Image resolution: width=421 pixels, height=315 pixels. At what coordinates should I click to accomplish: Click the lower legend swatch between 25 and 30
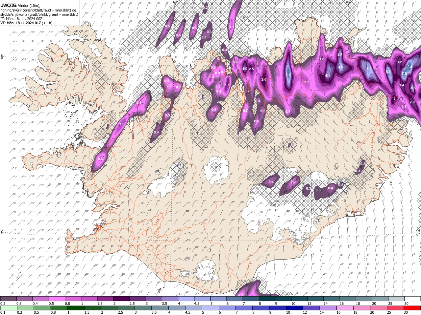point(395,308)
